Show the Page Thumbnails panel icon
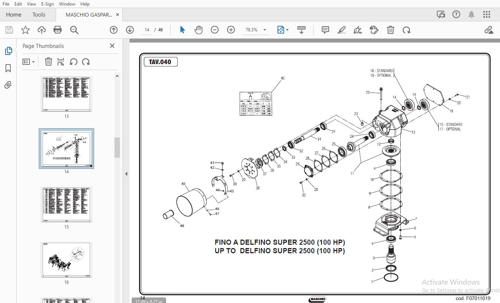500x303 pixels. pos(8,51)
